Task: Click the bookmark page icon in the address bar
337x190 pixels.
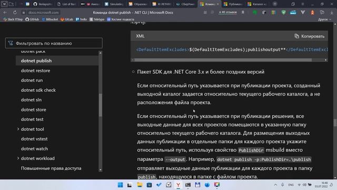Action: click(243, 13)
